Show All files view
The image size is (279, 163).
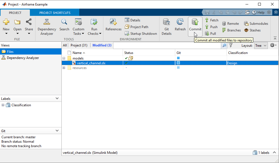(65, 45)
